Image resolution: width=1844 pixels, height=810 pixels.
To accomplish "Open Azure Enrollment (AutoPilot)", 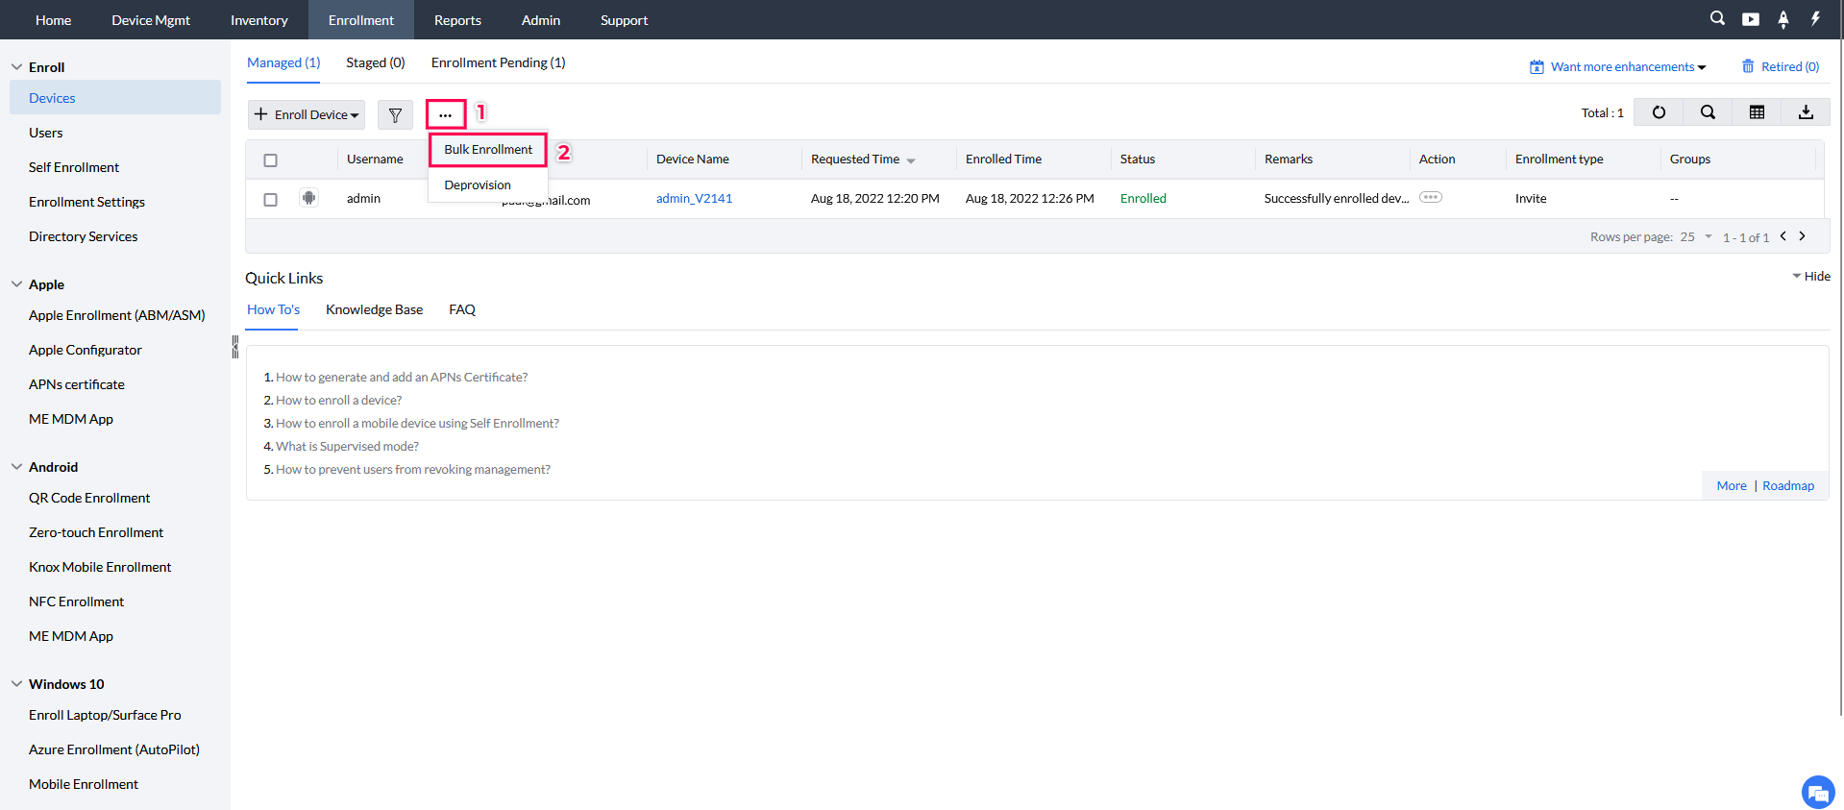I will click(x=115, y=749).
